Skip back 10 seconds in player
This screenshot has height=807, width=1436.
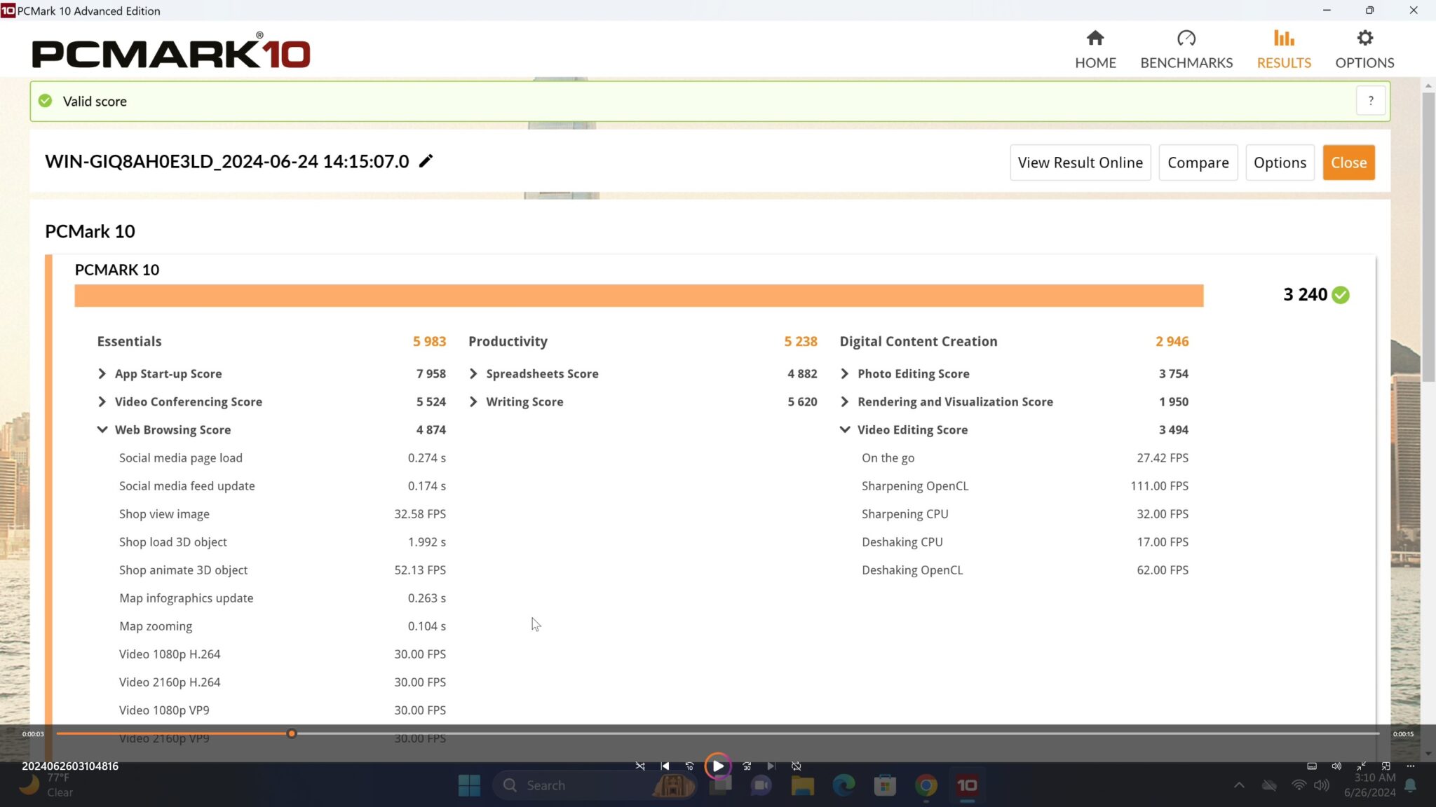click(689, 766)
